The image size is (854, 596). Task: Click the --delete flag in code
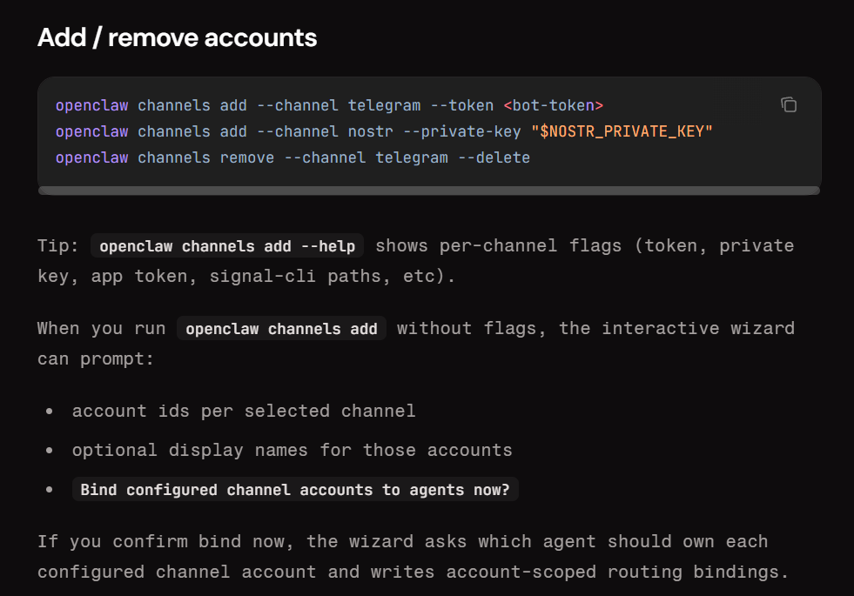tap(494, 157)
